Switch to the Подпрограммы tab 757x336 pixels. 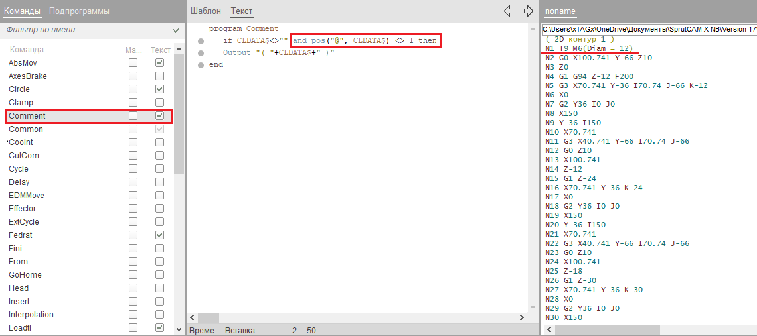click(79, 11)
